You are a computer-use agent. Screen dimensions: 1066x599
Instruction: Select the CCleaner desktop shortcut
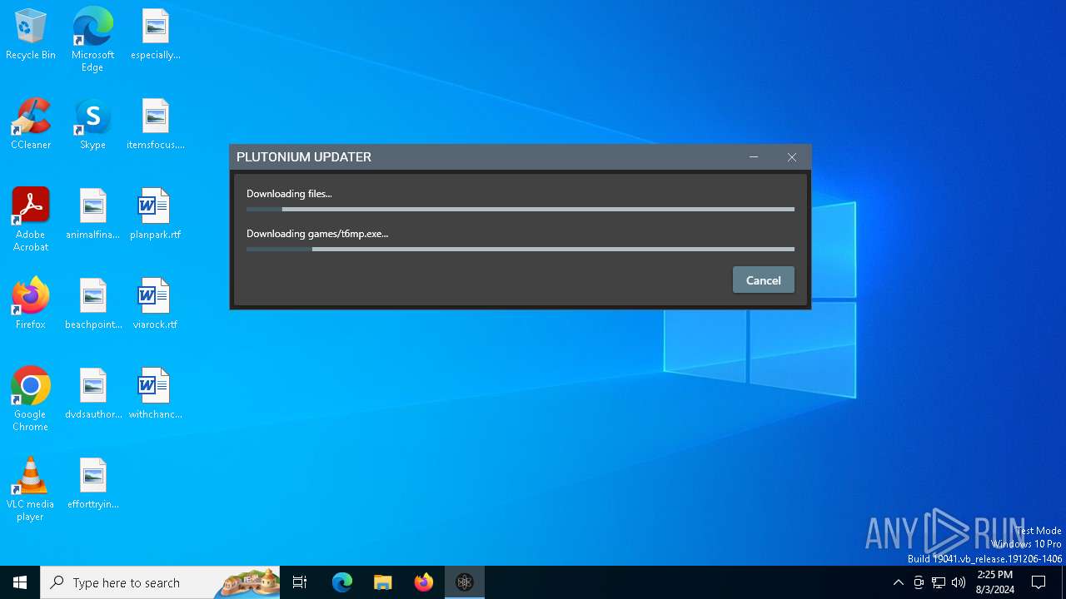click(x=31, y=124)
